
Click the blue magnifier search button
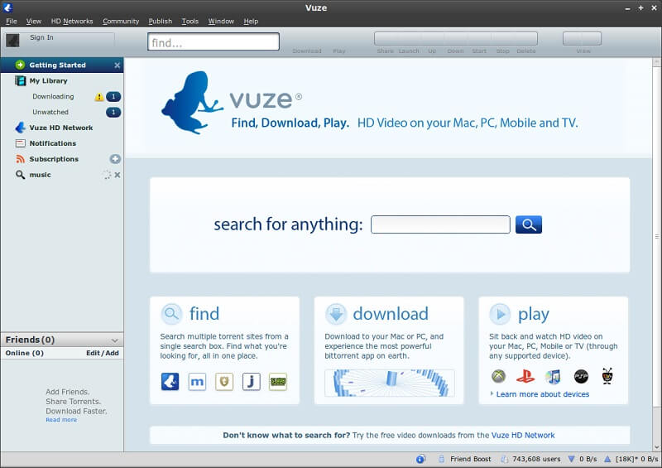pyautogui.click(x=528, y=224)
